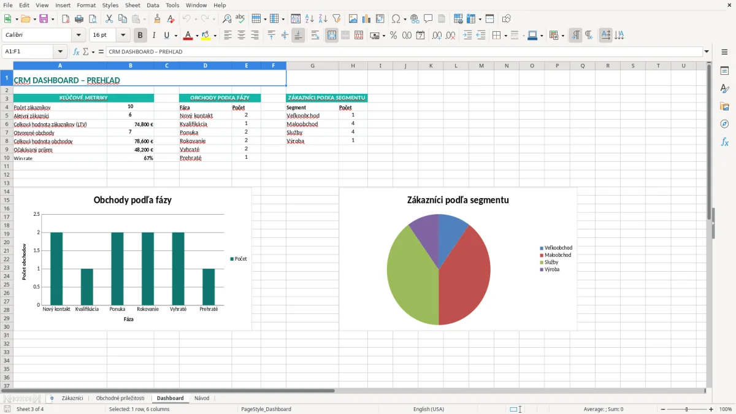The image size is (736, 414).
Task: Click the zoom slider handle
Action: pyautogui.click(x=687, y=409)
